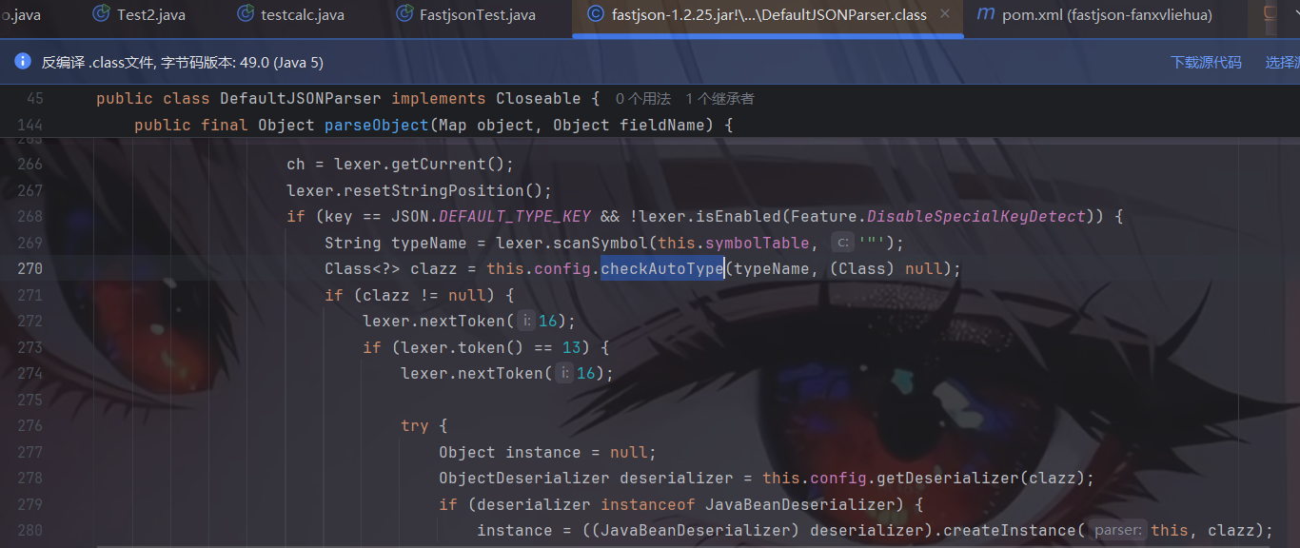Click the testcalc.java tab's class icon
Screen dimensions: 1300x548
point(246,15)
